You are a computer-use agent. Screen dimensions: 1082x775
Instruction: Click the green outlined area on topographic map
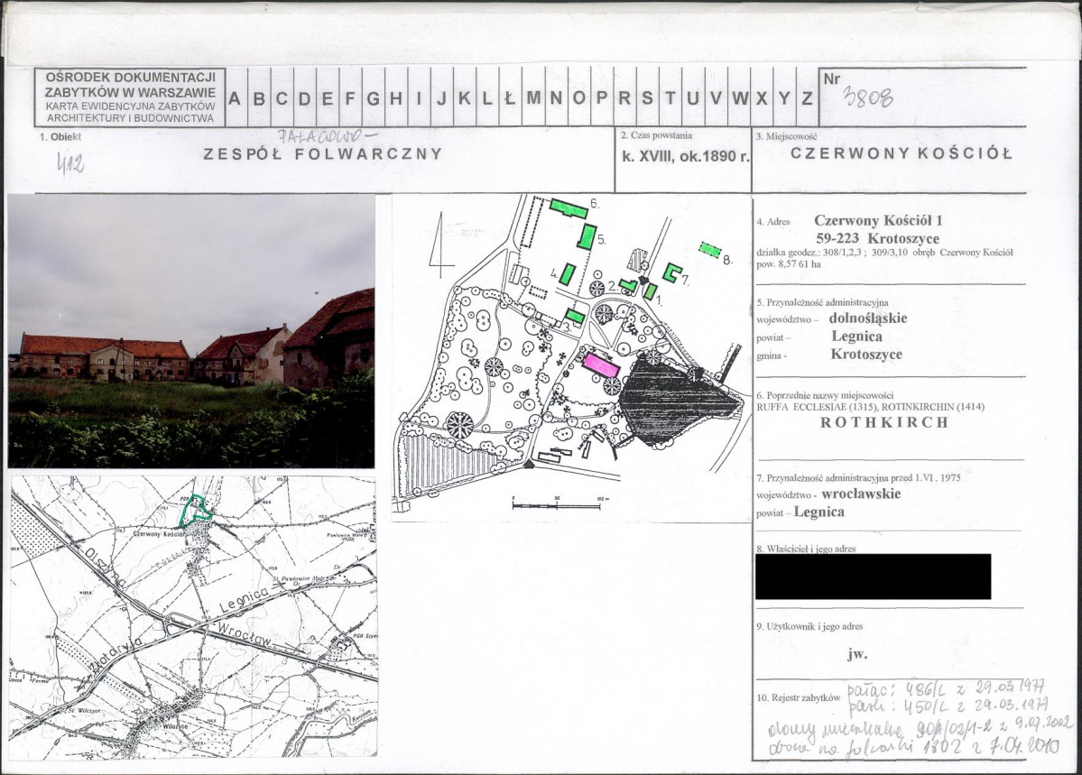point(199,507)
